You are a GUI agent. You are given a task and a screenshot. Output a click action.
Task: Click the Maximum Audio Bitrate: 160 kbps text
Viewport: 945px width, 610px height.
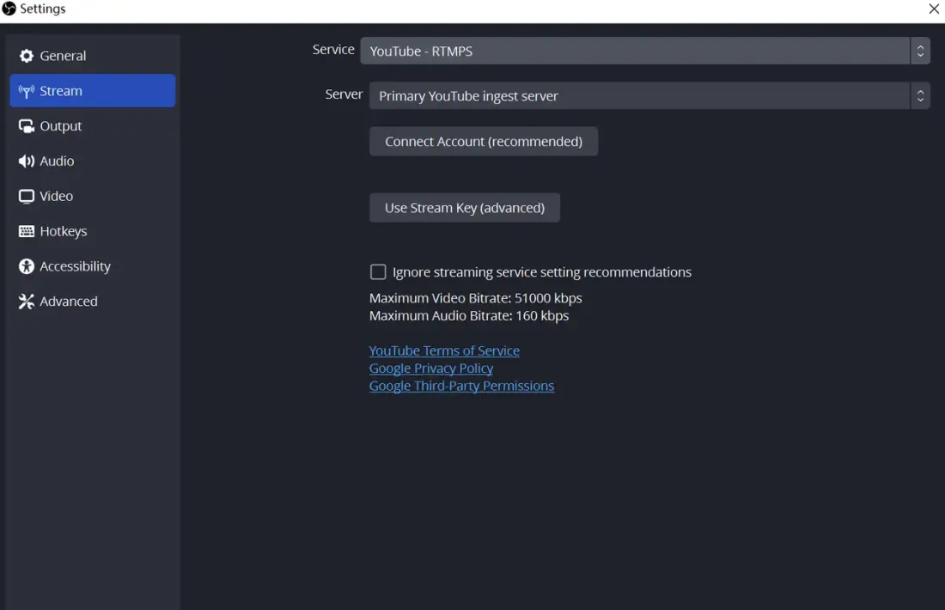coord(469,316)
